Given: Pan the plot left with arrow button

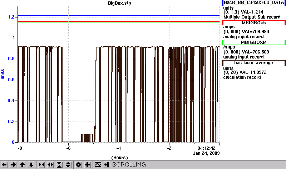Looking at the screenshot, I should (x=4, y=165).
